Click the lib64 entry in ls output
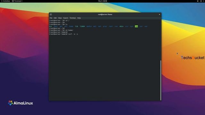 click(82, 26)
